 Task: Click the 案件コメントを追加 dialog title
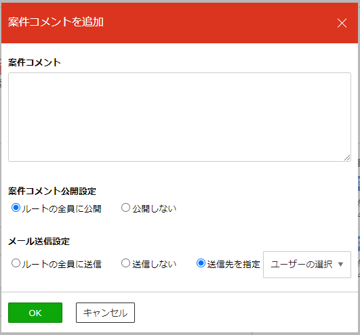56,22
